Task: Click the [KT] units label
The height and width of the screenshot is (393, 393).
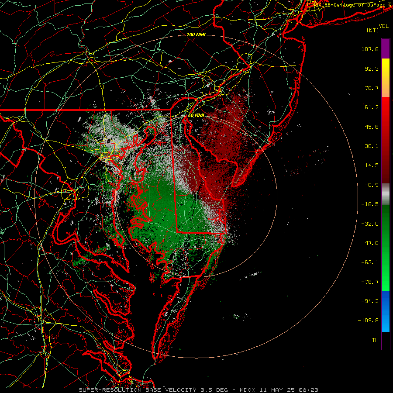Action: coord(373,30)
